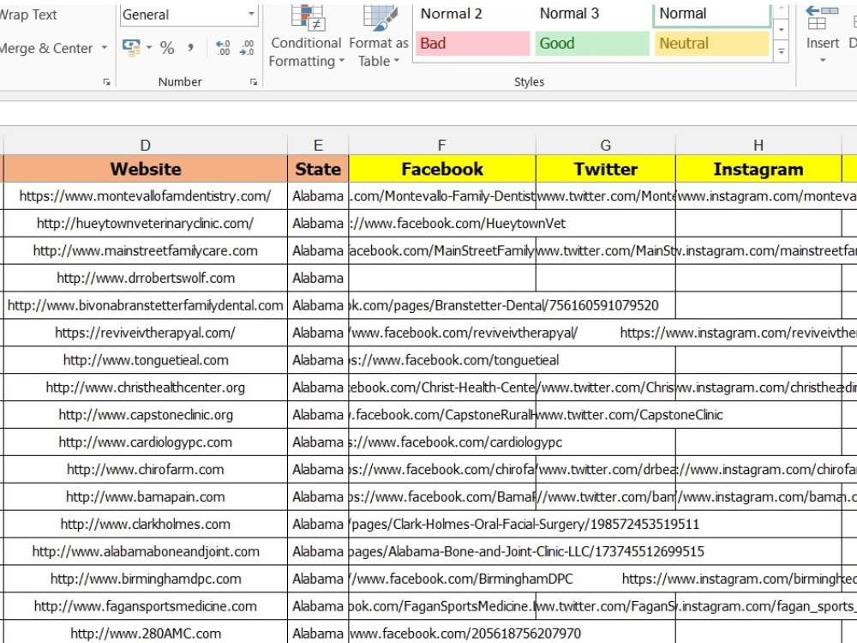Screen dimensions: 857x643
Task: Apply the Normal cell style
Action: (711, 14)
